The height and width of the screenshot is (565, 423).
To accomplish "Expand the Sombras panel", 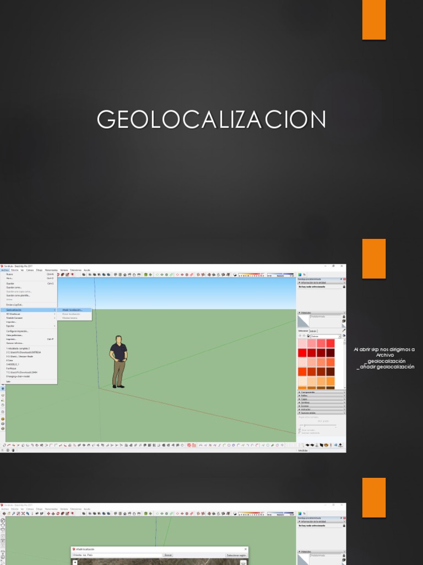I will [322, 402].
